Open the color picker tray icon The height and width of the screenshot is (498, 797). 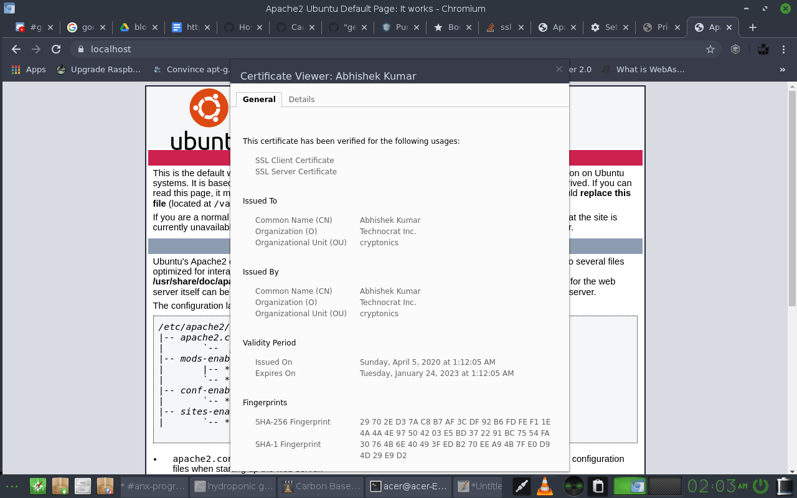pos(521,486)
